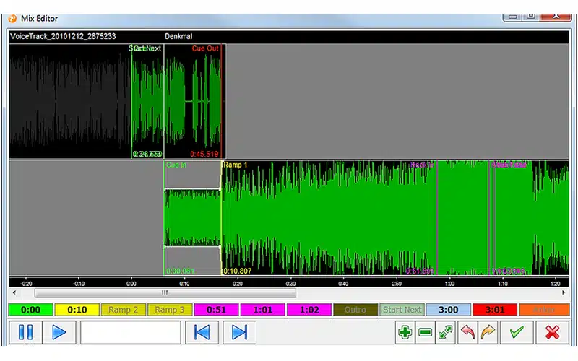Close the Mix Editor window
Viewport: 578px width, 361px height.
pos(556,16)
